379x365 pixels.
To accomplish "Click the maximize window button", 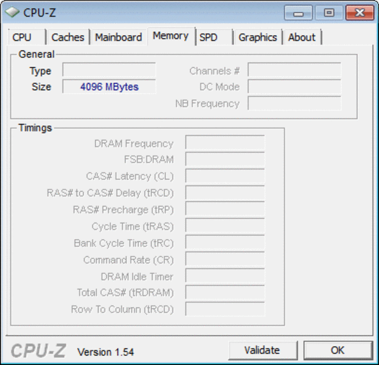I will [329, 13].
